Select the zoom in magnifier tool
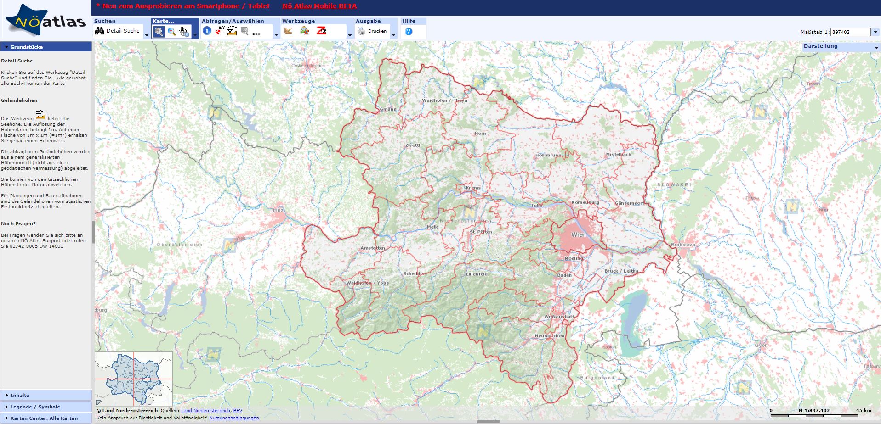The image size is (881, 424). [159, 31]
